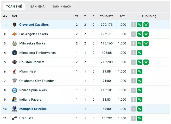Click the gray ? form badge for Philadelphia 76ers
The width and height of the screenshot is (171, 124).
(133, 90)
